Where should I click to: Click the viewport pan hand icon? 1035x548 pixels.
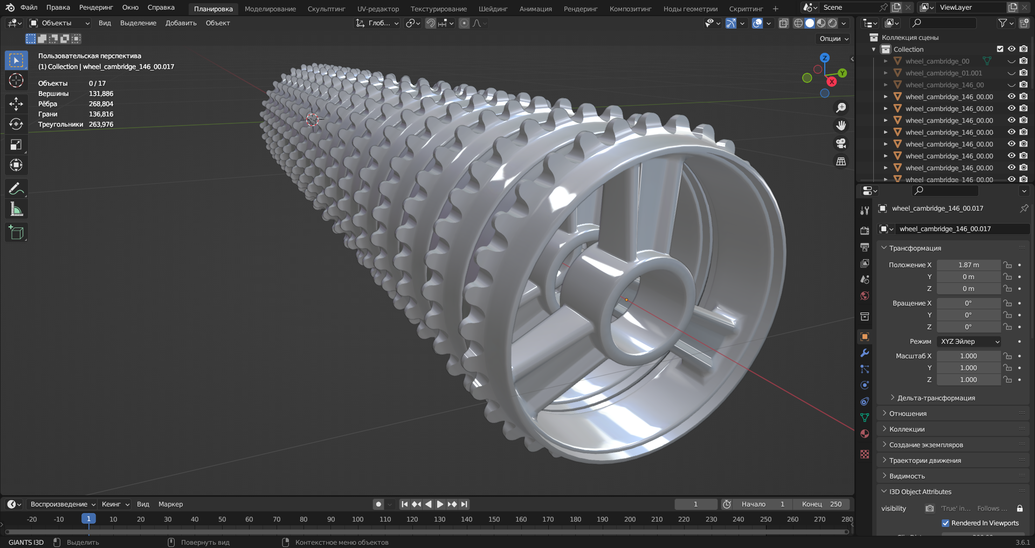pos(840,126)
